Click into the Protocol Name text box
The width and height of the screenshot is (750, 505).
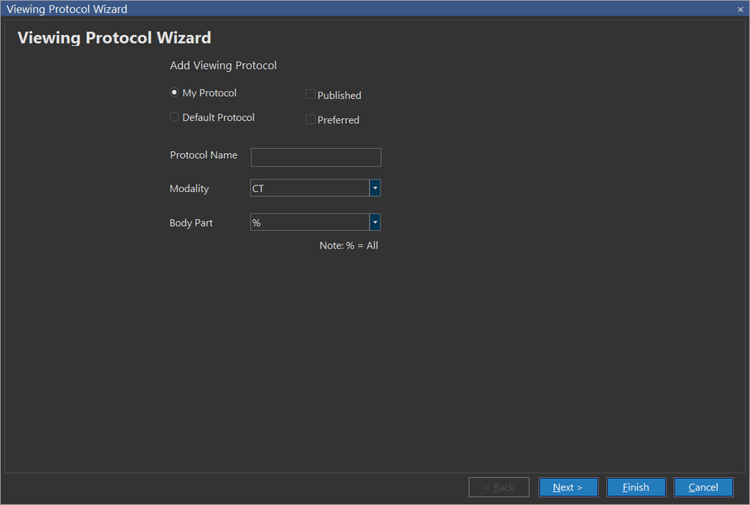point(315,158)
